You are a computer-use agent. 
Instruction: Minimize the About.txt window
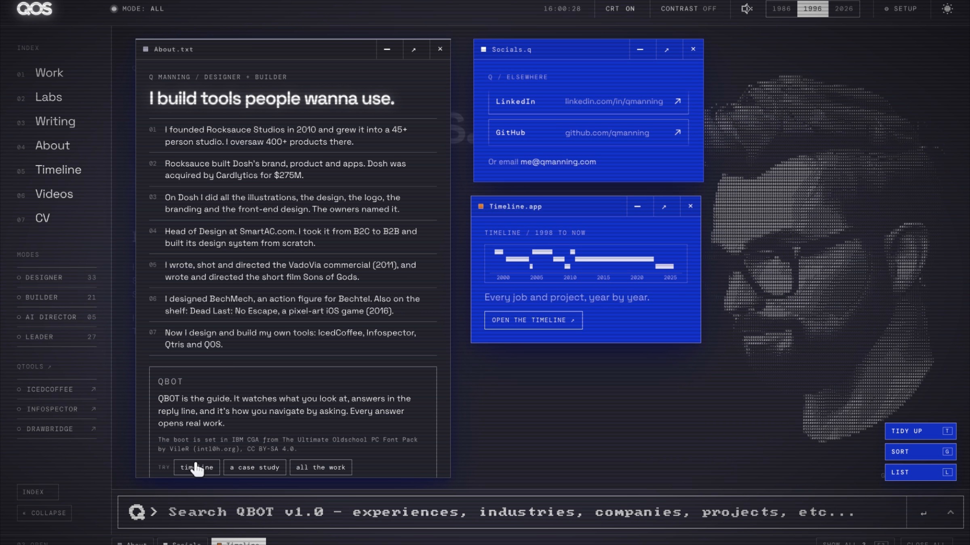coord(387,49)
